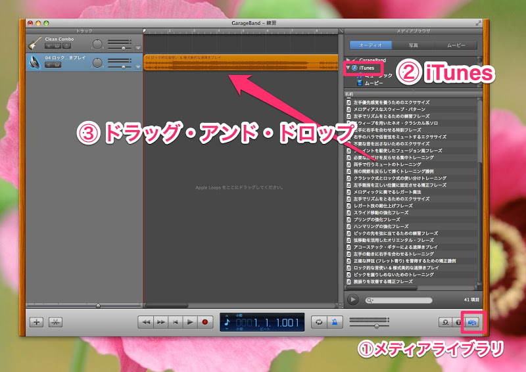Select スライド移動の強化フレーズ
This screenshot has height=372, width=526.
(381, 213)
